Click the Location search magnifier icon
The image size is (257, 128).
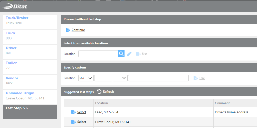tap(121, 54)
